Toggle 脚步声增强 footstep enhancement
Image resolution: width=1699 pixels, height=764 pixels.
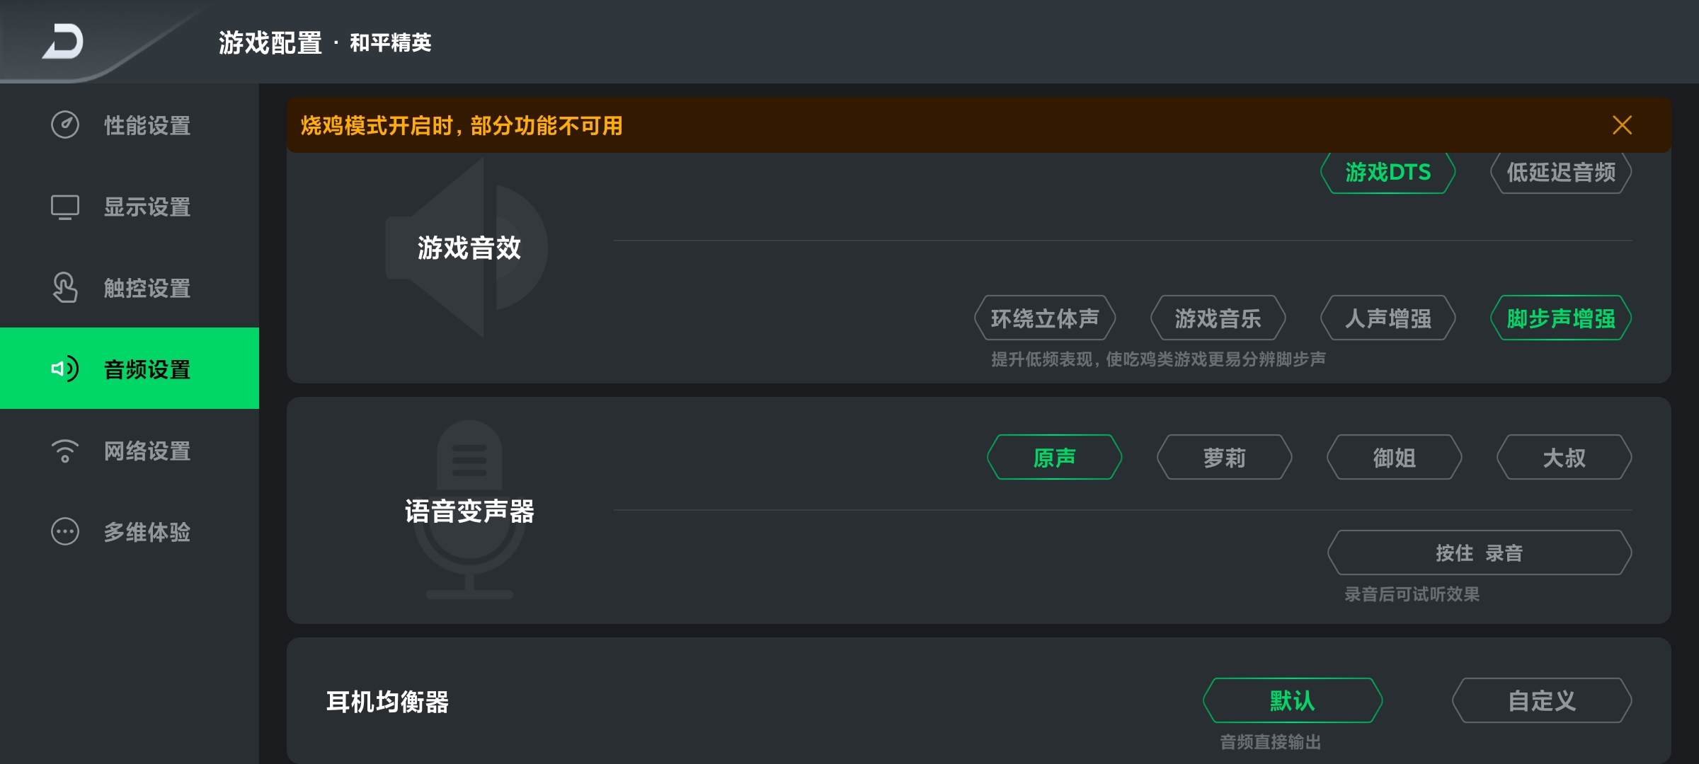coord(1560,318)
